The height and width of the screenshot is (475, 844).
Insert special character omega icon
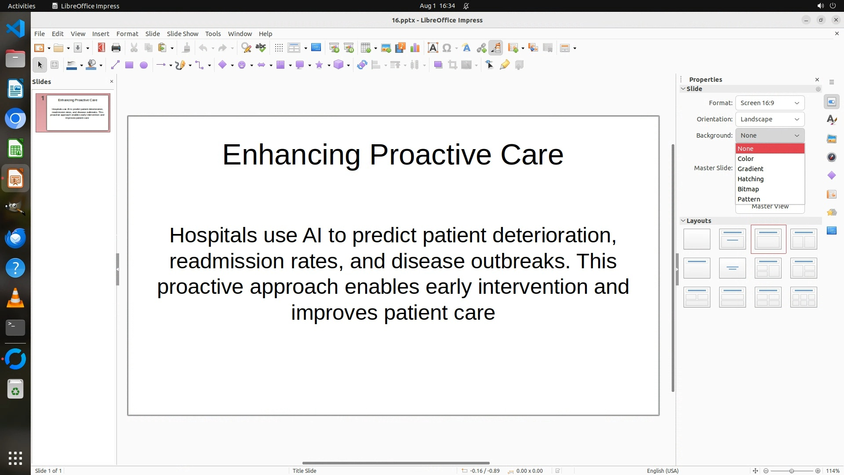(x=447, y=48)
